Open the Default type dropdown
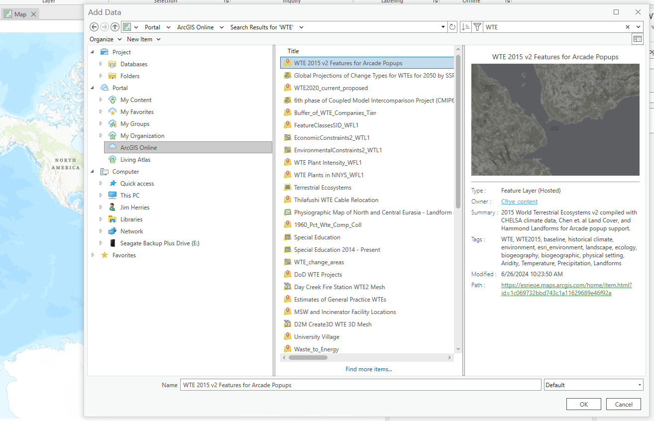The image size is (654, 421). pyautogui.click(x=593, y=385)
